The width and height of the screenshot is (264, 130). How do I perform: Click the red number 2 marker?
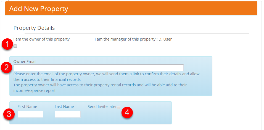coord(6,67)
